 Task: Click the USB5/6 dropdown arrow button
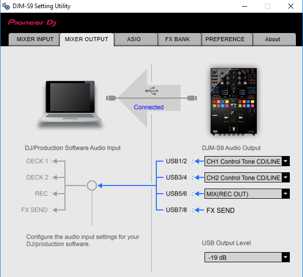(x=285, y=194)
